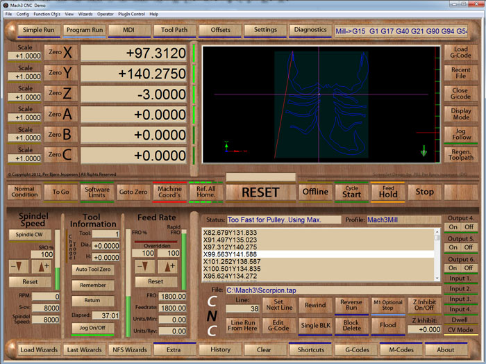
Task: Click Goto Zero
Action: point(133,192)
